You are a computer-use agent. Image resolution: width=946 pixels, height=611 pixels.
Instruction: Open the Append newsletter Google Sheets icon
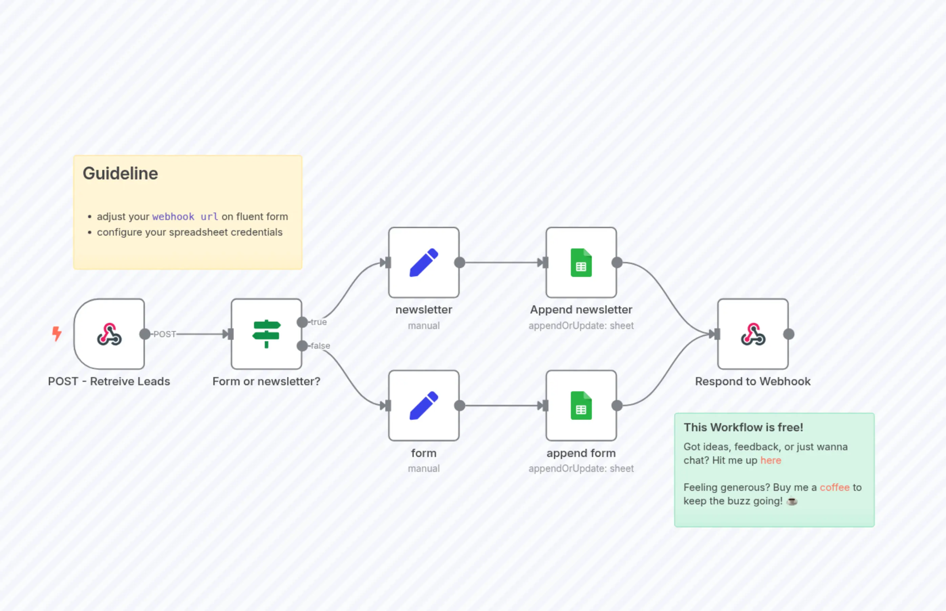[581, 262]
